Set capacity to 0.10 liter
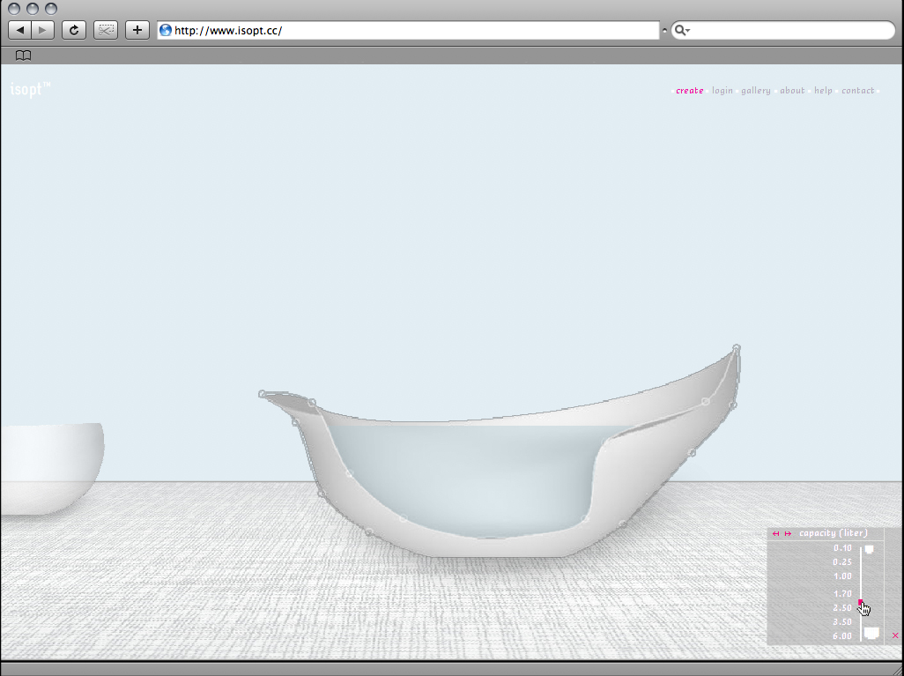Image resolution: width=904 pixels, height=676 pixels. click(x=842, y=548)
